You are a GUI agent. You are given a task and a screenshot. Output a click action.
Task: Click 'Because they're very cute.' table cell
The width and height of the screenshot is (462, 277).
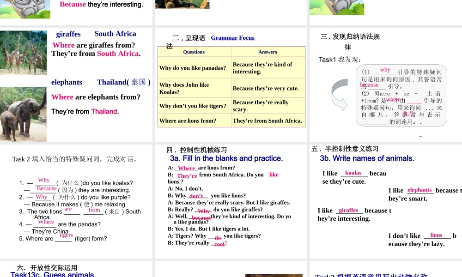268,88
